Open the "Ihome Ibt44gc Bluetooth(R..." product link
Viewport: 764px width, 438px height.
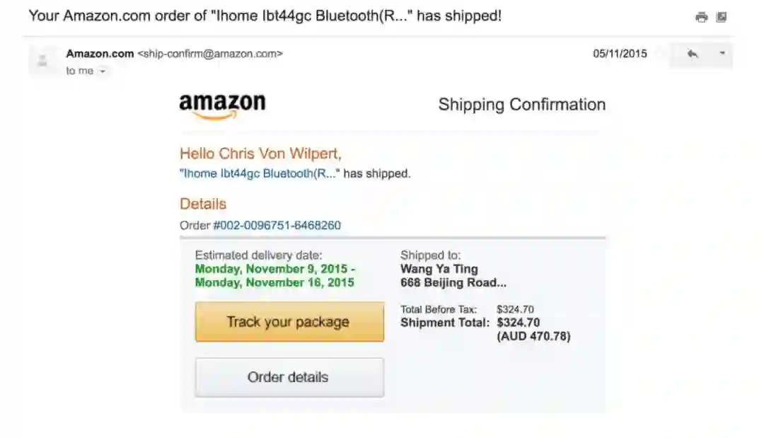point(260,173)
